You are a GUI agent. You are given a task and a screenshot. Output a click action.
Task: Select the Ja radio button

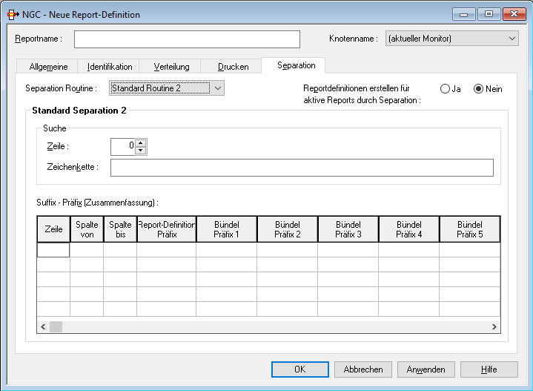pos(445,89)
